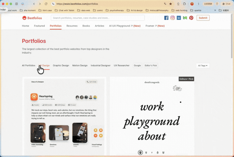Click the paw icon under shruthi portfolio
The height and width of the screenshot is (157, 234).
[140, 152]
